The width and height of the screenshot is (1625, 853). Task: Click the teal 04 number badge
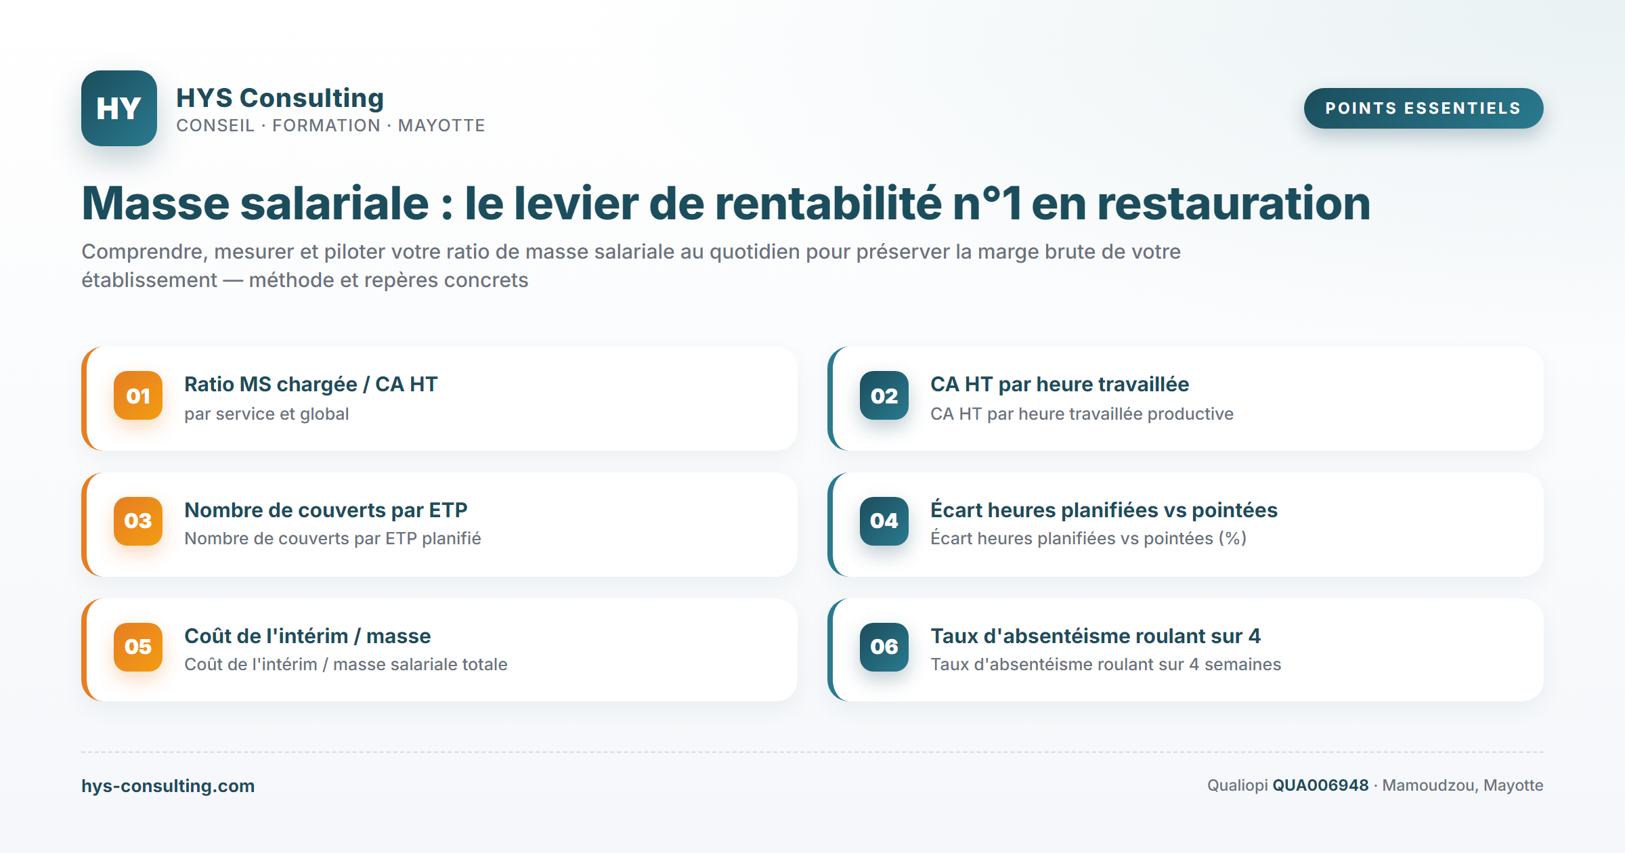pos(884,521)
